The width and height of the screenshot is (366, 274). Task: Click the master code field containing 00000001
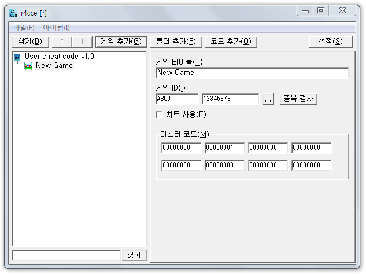coord(224,148)
